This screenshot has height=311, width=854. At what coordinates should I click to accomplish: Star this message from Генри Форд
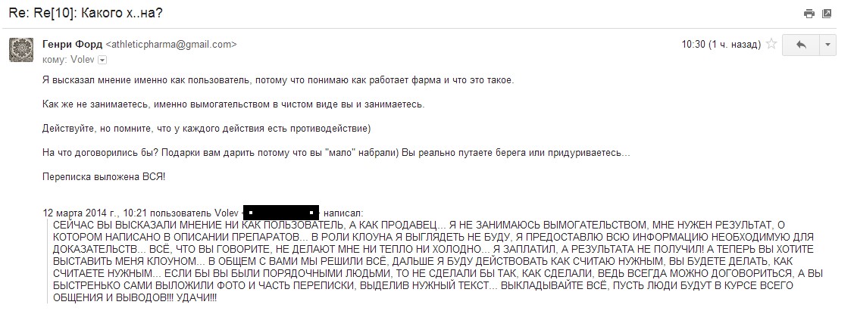pyautogui.click(x=771, y=45)
